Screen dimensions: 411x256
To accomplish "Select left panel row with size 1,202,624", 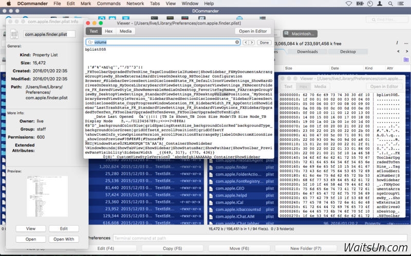I will (x=146, y=167).
